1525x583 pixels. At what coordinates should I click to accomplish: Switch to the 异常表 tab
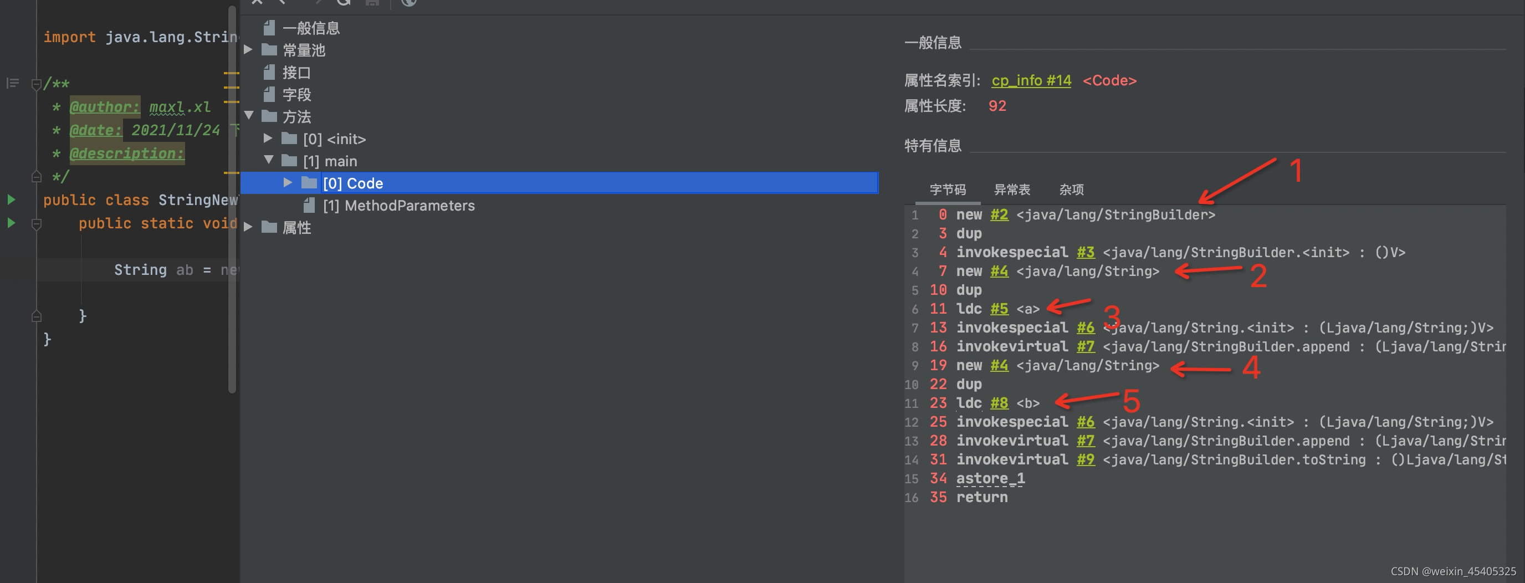[x=1012, y=190]
